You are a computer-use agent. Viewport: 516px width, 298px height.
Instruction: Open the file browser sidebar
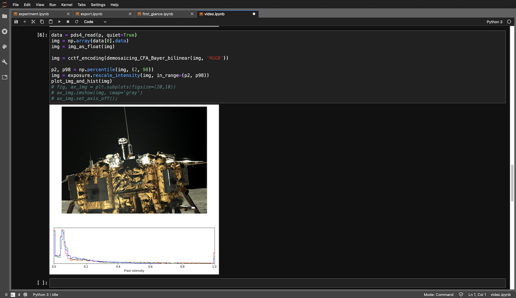(5, 16)
